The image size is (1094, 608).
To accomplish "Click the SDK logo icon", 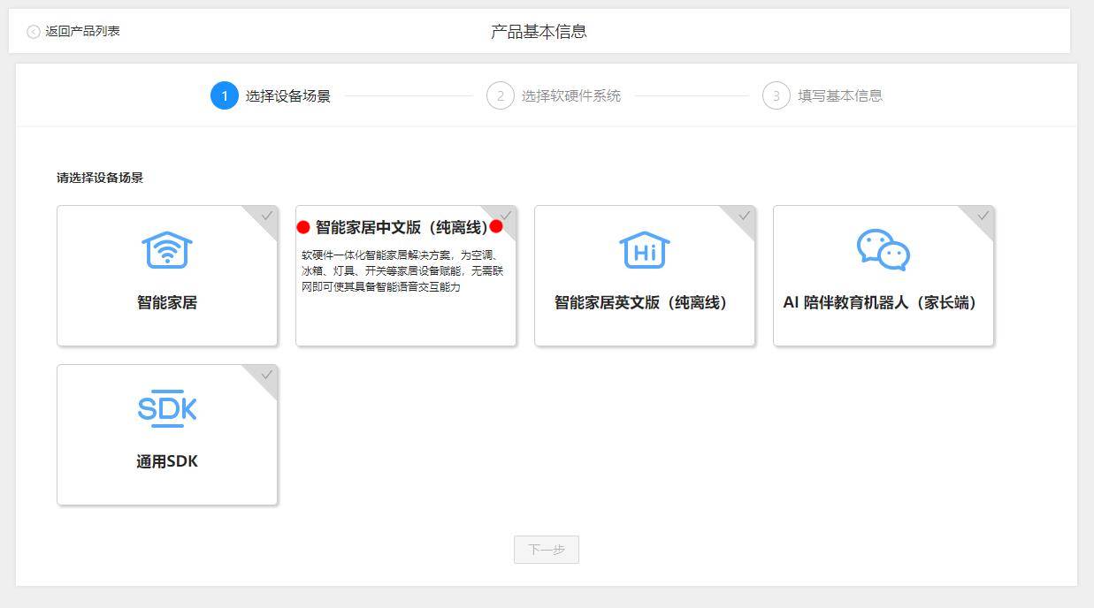I will point(167,408).
